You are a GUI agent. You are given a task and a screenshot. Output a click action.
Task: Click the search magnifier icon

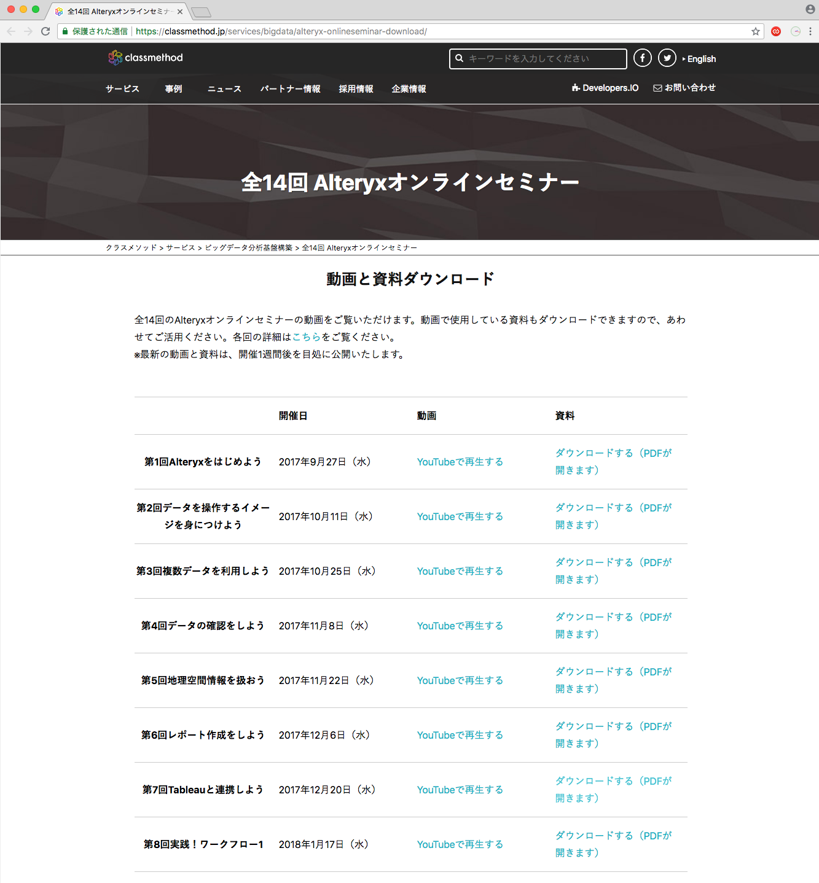459,58
